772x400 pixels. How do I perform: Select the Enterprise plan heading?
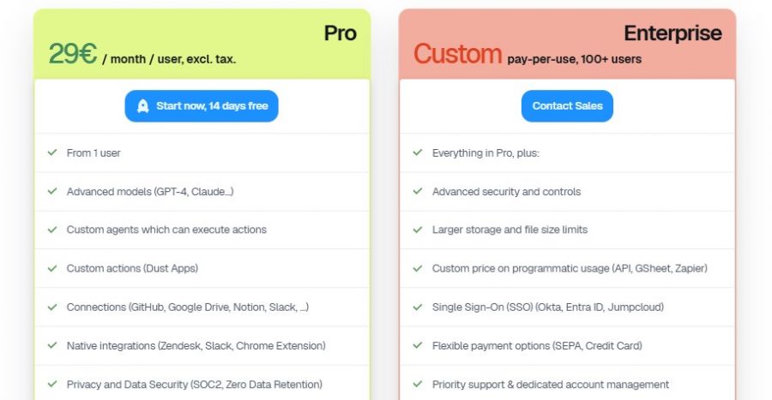pos(672,33)
